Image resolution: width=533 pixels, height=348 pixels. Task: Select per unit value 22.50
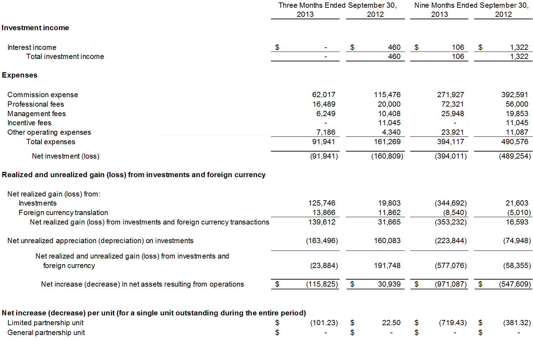click(x=391, y=323)
